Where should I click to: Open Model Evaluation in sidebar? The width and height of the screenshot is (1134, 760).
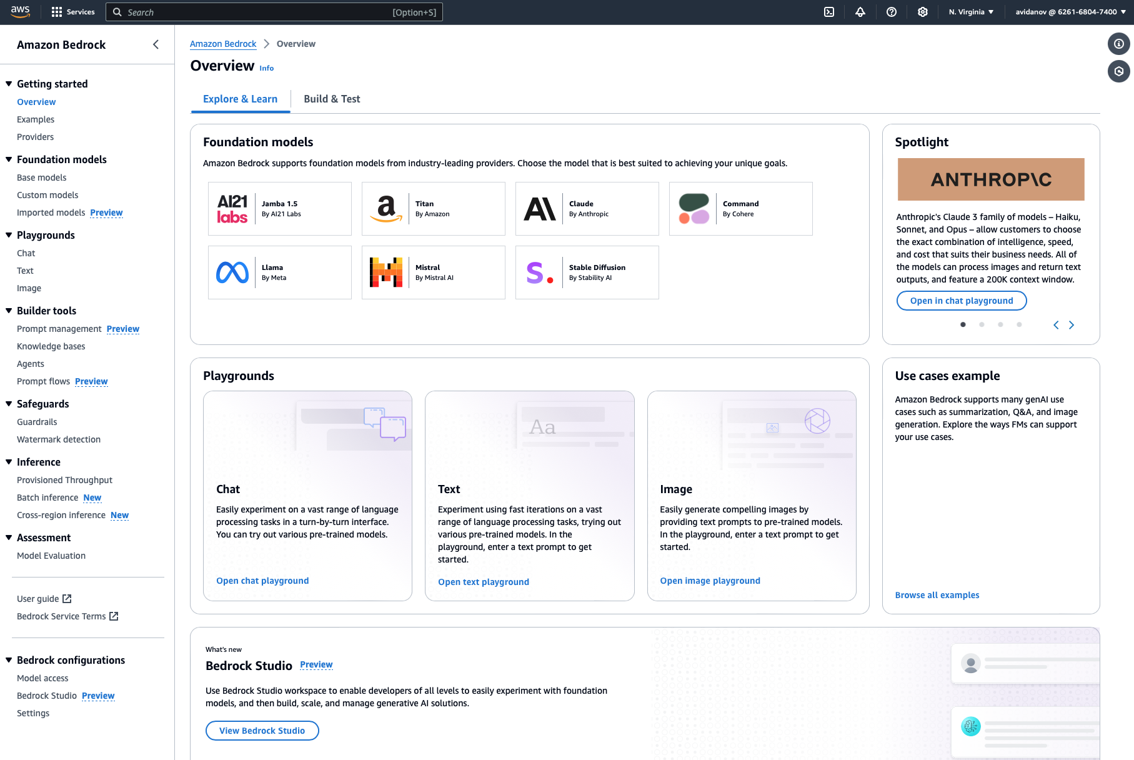click(51, 556)
